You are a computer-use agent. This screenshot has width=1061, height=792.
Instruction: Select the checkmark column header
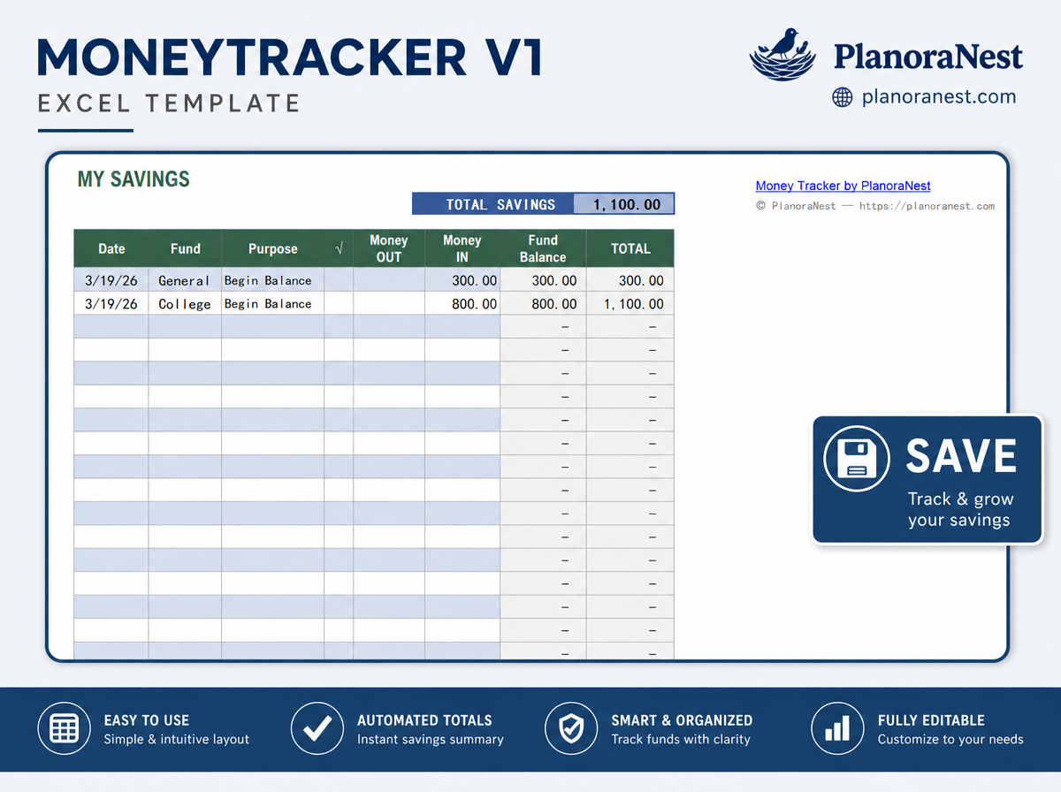(x=339, y=248)
